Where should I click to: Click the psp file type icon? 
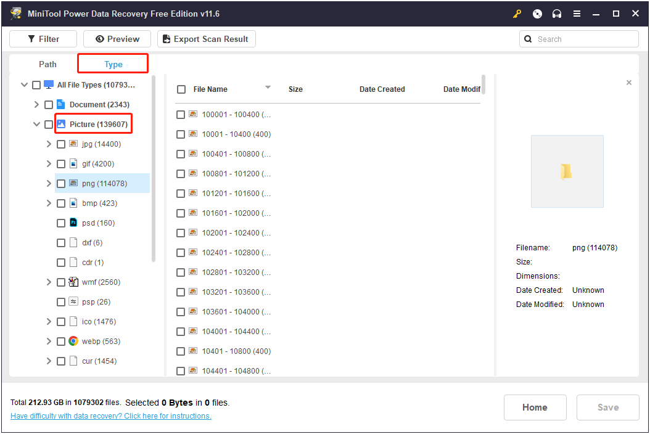pos(73,301)
